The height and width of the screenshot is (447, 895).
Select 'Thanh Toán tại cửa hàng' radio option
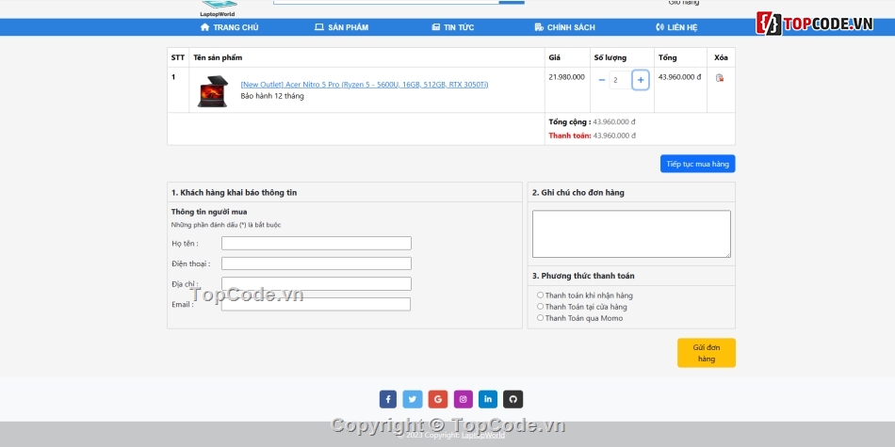[540, 307]
